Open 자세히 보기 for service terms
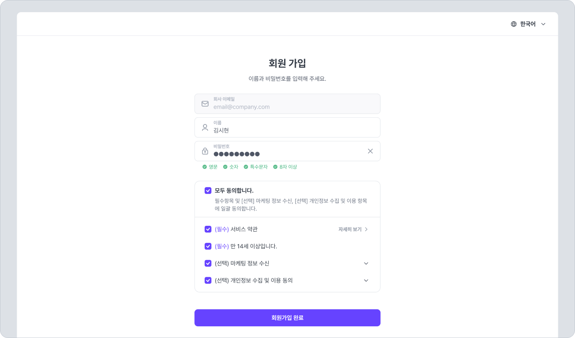The height and width of the screenshot is (338, 575). click(353, 229)
